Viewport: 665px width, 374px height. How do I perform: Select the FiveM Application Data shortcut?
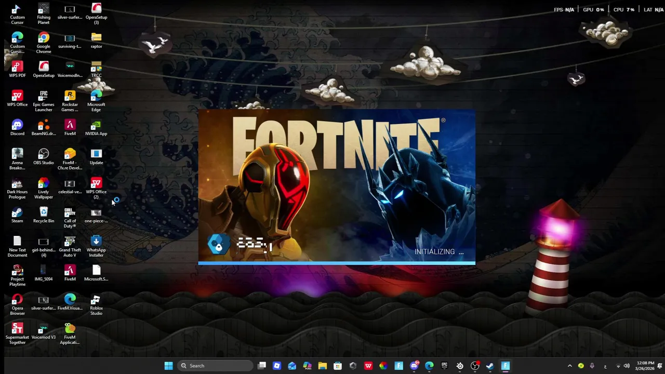tap(70, 334)
